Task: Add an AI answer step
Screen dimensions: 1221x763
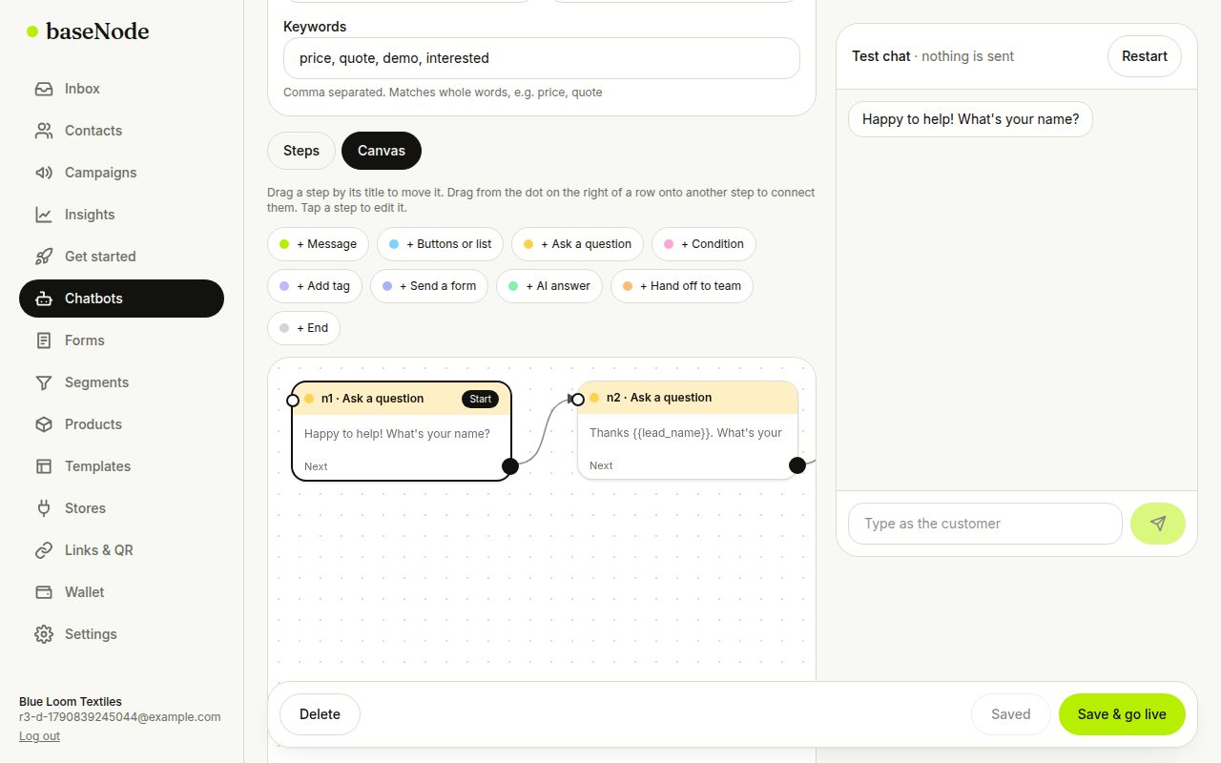Action: pyautogui.click(x=549, y=286)
